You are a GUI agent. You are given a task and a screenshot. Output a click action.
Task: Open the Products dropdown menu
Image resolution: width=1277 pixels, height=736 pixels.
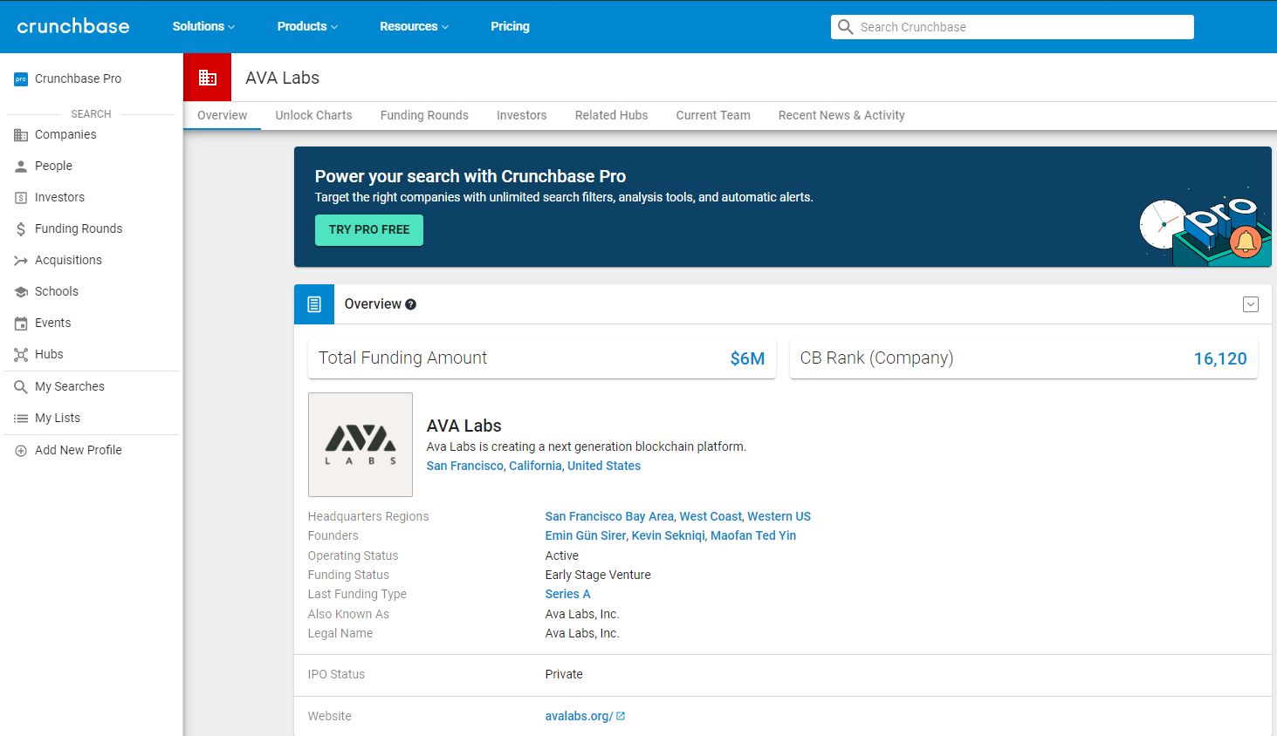point(307,26)
